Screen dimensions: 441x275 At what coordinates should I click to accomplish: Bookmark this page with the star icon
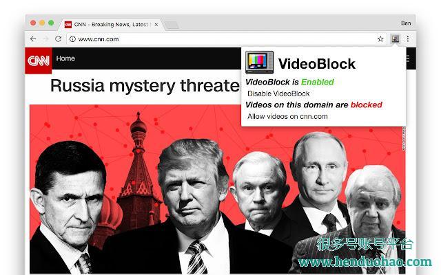[x=380, y=39]
